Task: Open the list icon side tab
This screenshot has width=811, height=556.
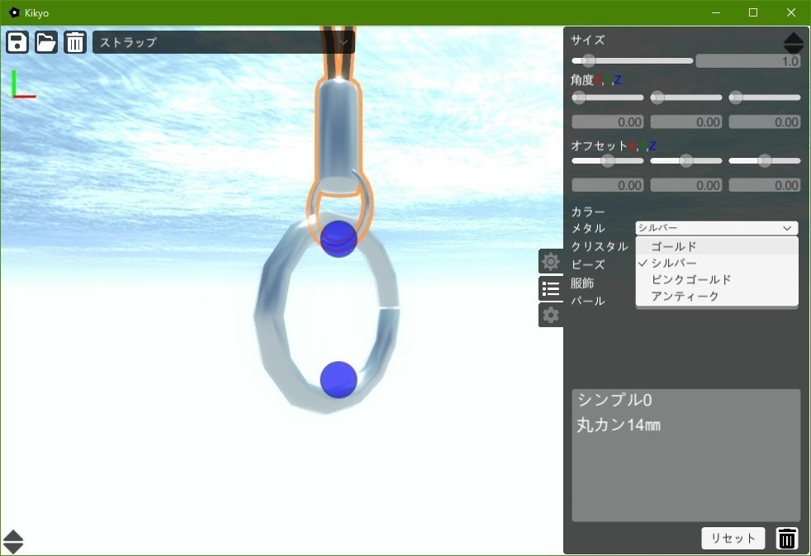Action: pos(551,288)
